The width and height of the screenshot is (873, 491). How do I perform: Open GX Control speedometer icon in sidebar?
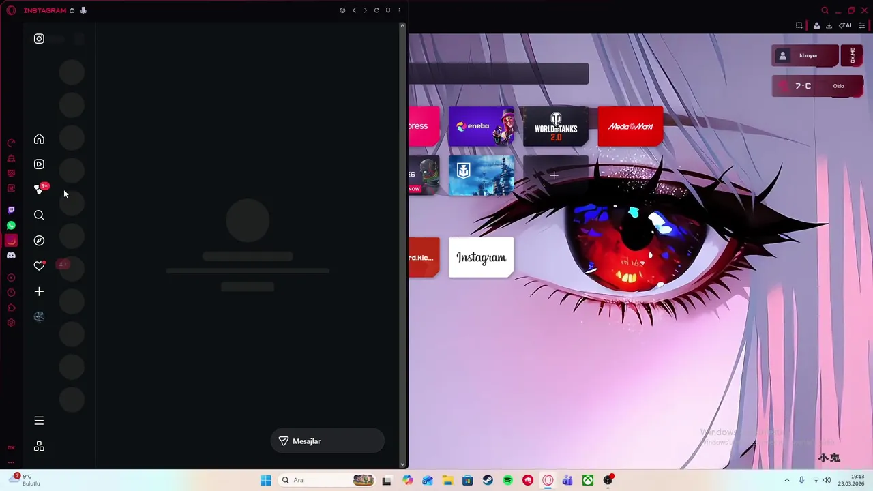[x=11, y=143]
